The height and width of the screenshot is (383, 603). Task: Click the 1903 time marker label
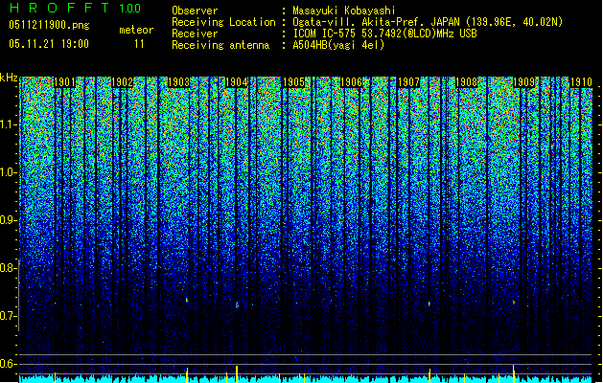(x=179, y=82)
